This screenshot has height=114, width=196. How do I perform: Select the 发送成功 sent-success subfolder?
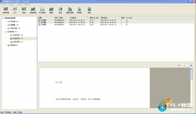click(17, 38)
